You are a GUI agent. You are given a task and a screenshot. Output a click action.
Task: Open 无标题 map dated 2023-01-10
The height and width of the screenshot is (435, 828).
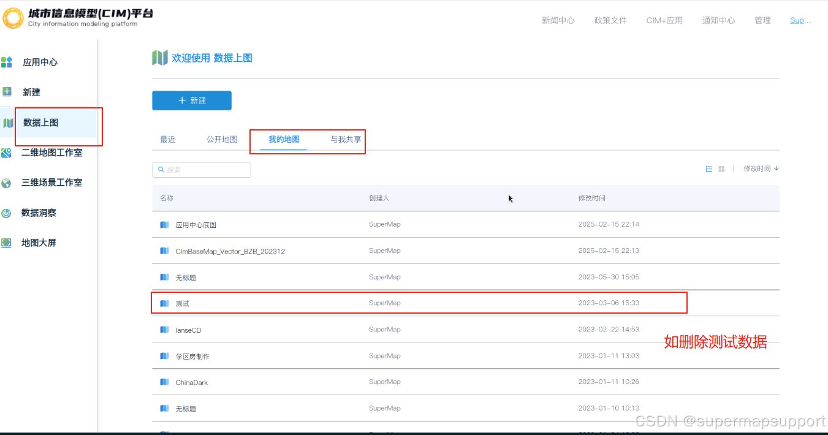[466, 408]
